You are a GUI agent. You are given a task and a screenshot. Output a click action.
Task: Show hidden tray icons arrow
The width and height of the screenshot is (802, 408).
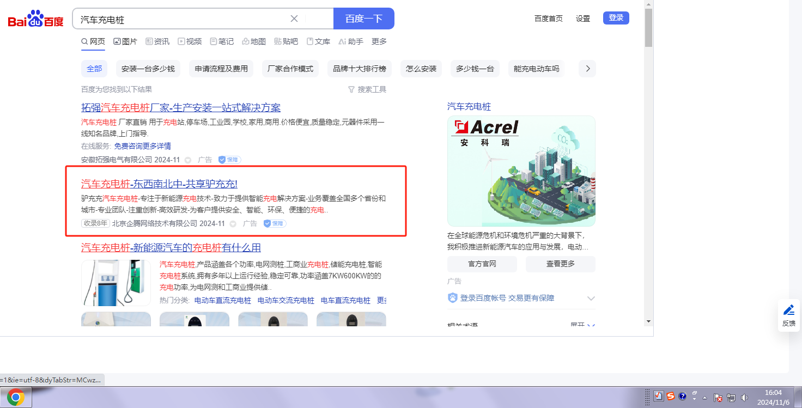(x=706, y=398)
